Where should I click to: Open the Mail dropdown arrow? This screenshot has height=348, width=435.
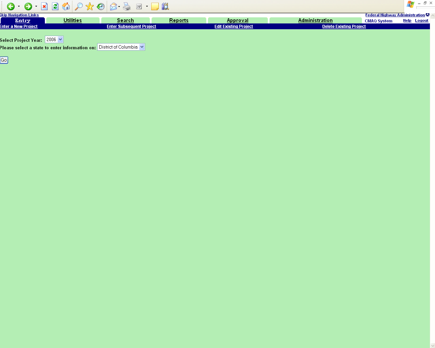[119, 6]
